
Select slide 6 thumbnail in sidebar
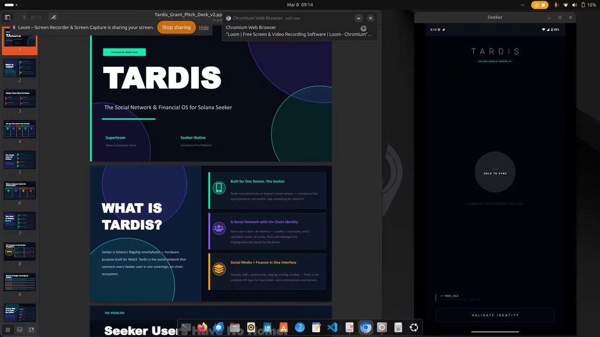pyautogui.click(x=20, y=190)
